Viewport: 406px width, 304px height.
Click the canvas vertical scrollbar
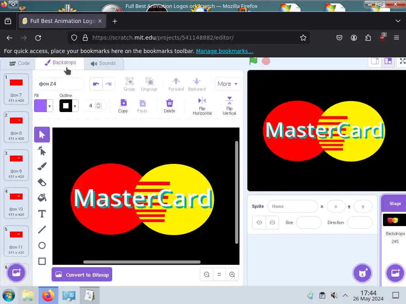coord(236,192)
